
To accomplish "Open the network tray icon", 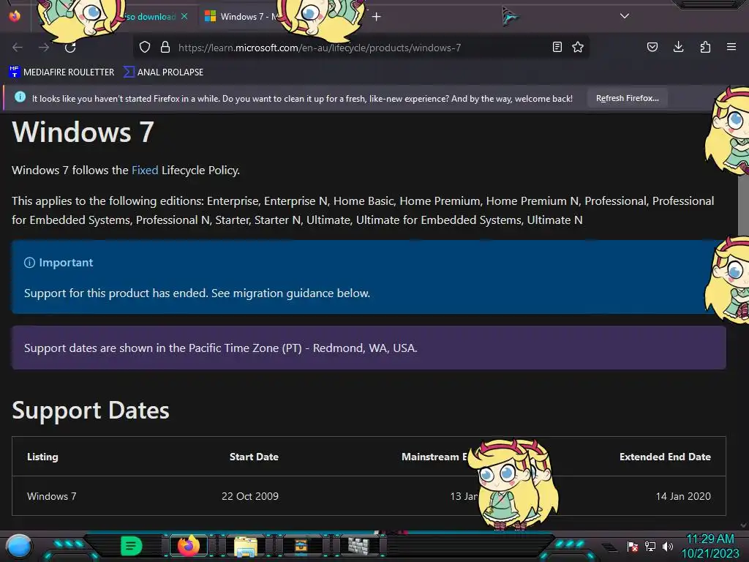I will point(650,546).
